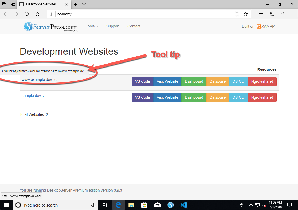Click the ServerPress.com logo
This screenshot has height=210, width=298.
tap(51, 26)
